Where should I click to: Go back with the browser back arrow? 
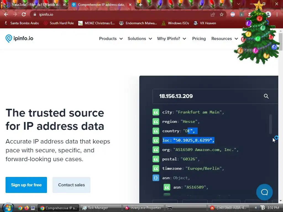click(x=6, y=14)
